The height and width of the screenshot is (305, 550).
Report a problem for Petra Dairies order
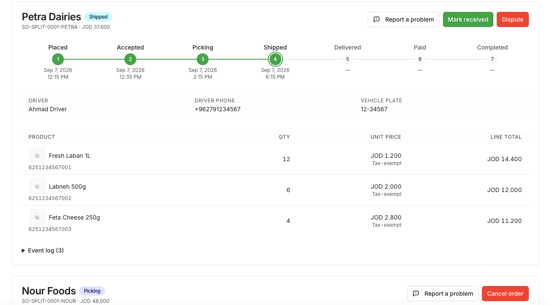[404, 19]
